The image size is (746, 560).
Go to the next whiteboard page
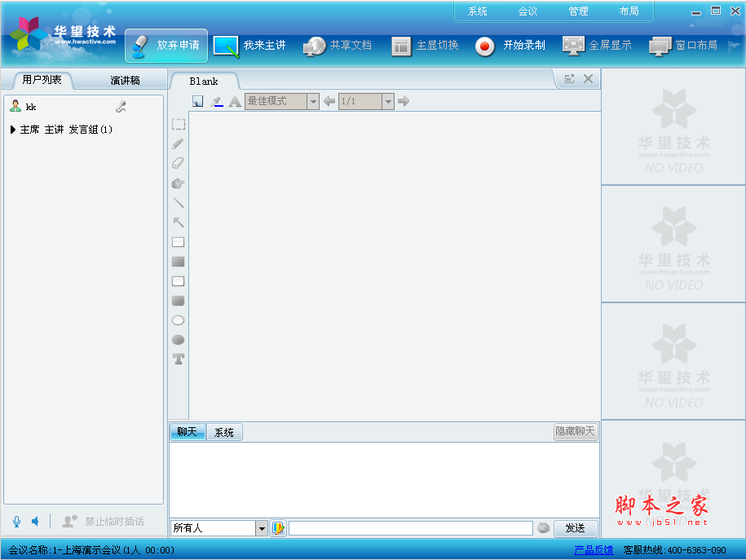404,101
